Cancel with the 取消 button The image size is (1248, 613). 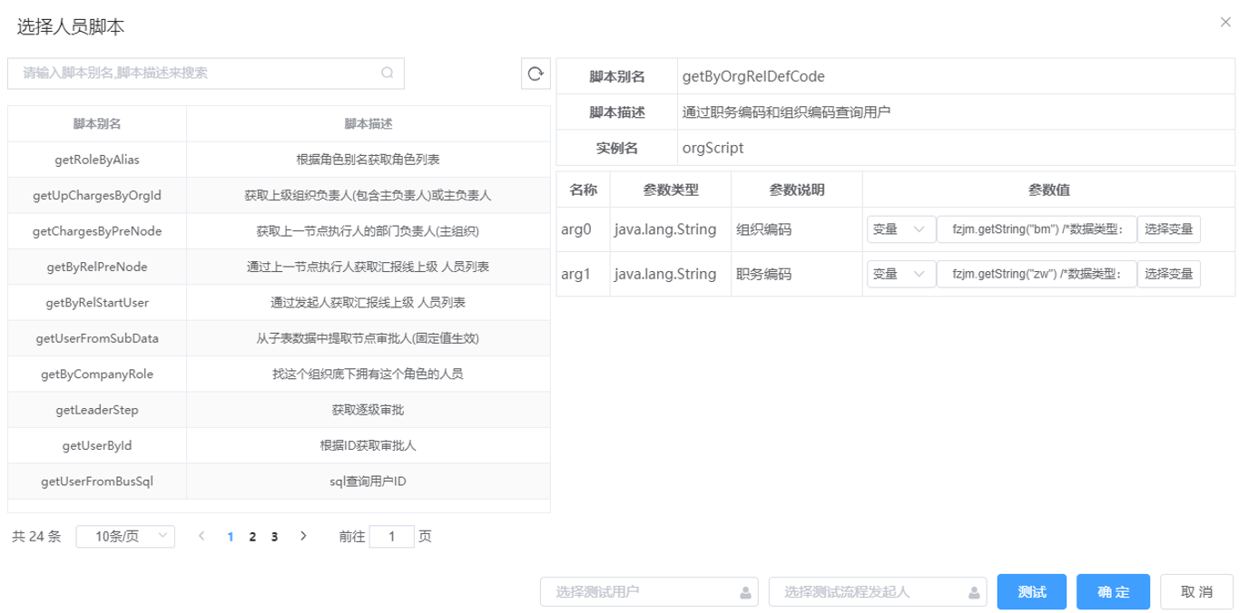tap(1196, 592)
